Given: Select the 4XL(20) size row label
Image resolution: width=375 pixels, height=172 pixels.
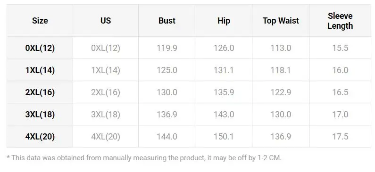Looking at the screenshot, I should tap(40, 137).
